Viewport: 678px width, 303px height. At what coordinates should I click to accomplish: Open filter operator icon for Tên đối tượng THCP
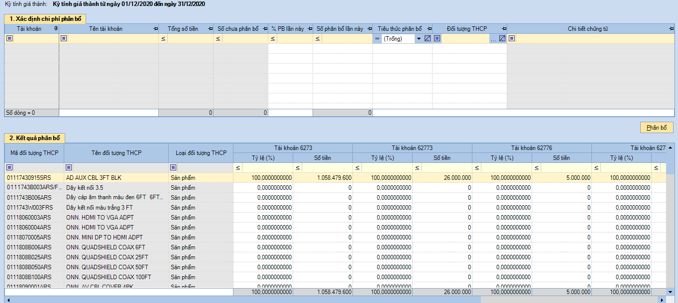69,167
